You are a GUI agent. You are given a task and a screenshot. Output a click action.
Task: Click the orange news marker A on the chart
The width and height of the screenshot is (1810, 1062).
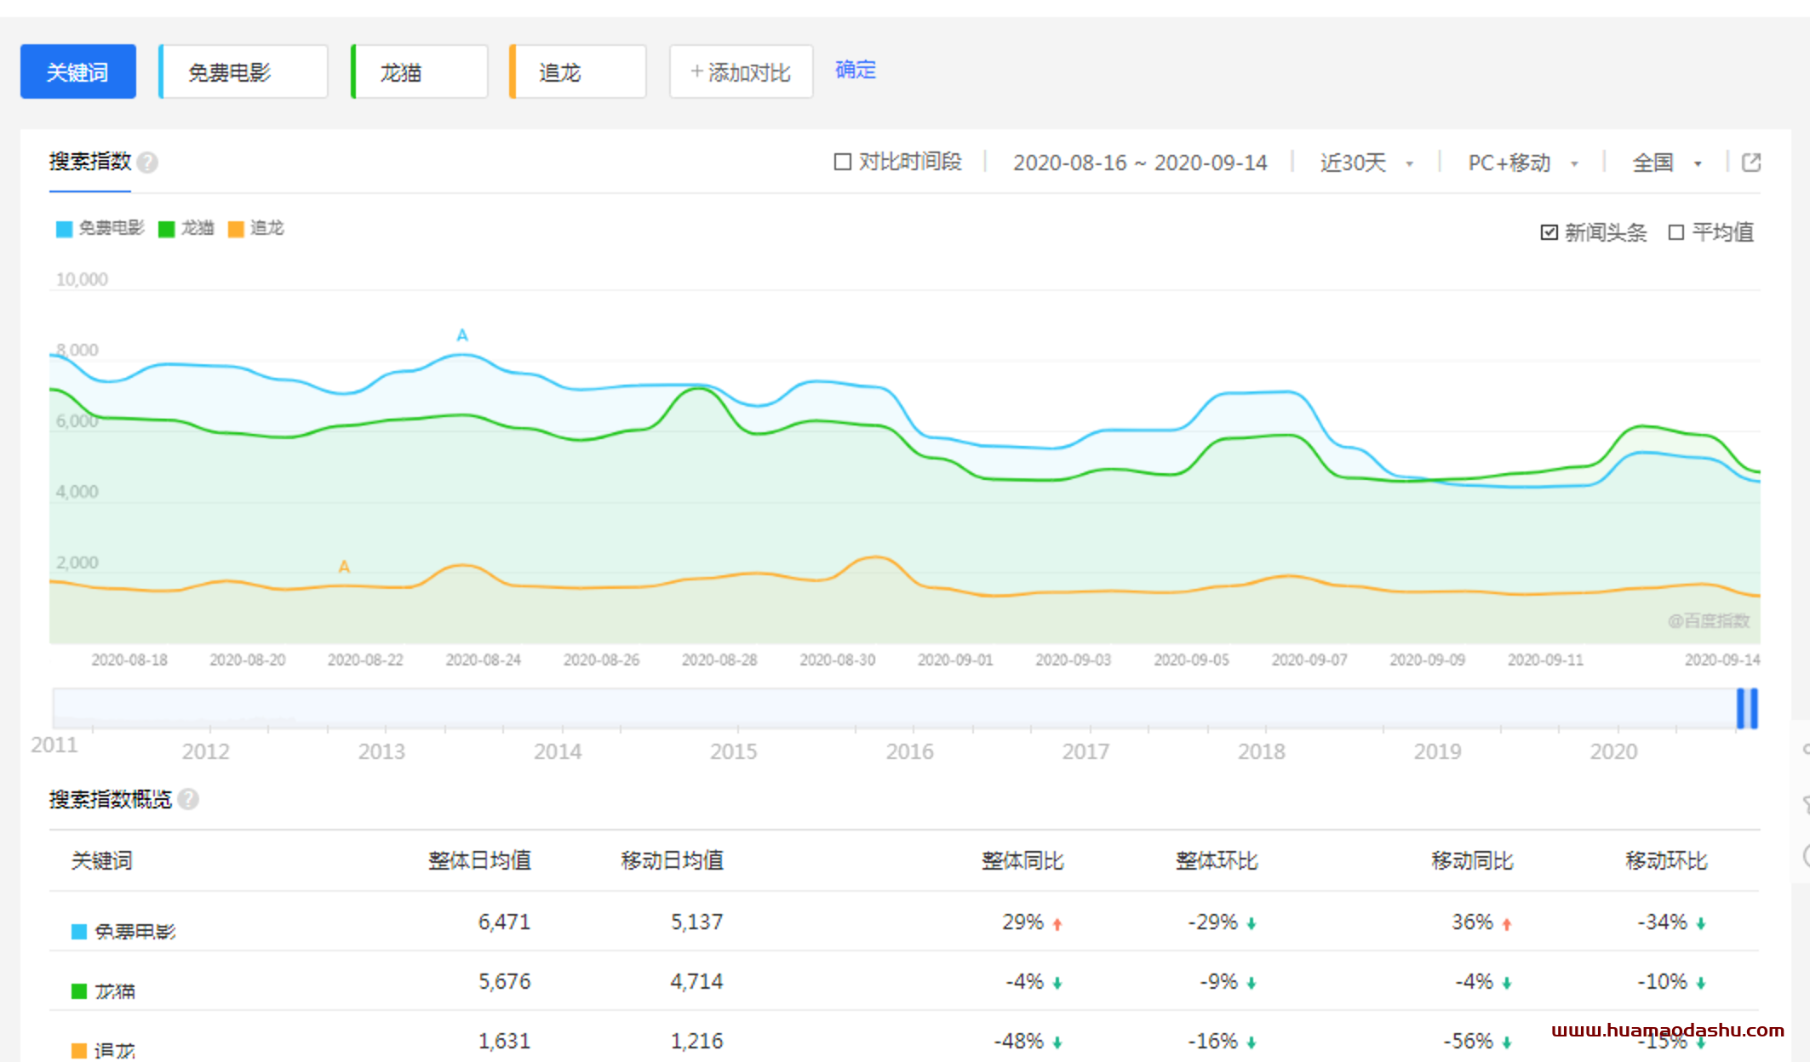click(344, 567)
